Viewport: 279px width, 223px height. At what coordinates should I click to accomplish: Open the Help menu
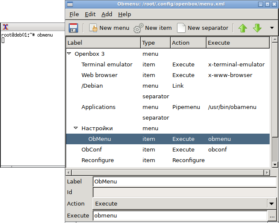click(x=125, y=14)
